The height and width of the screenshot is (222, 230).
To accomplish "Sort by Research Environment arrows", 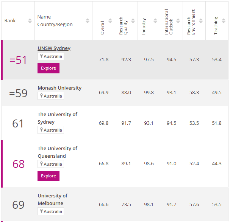I will (x=201, y=21).
